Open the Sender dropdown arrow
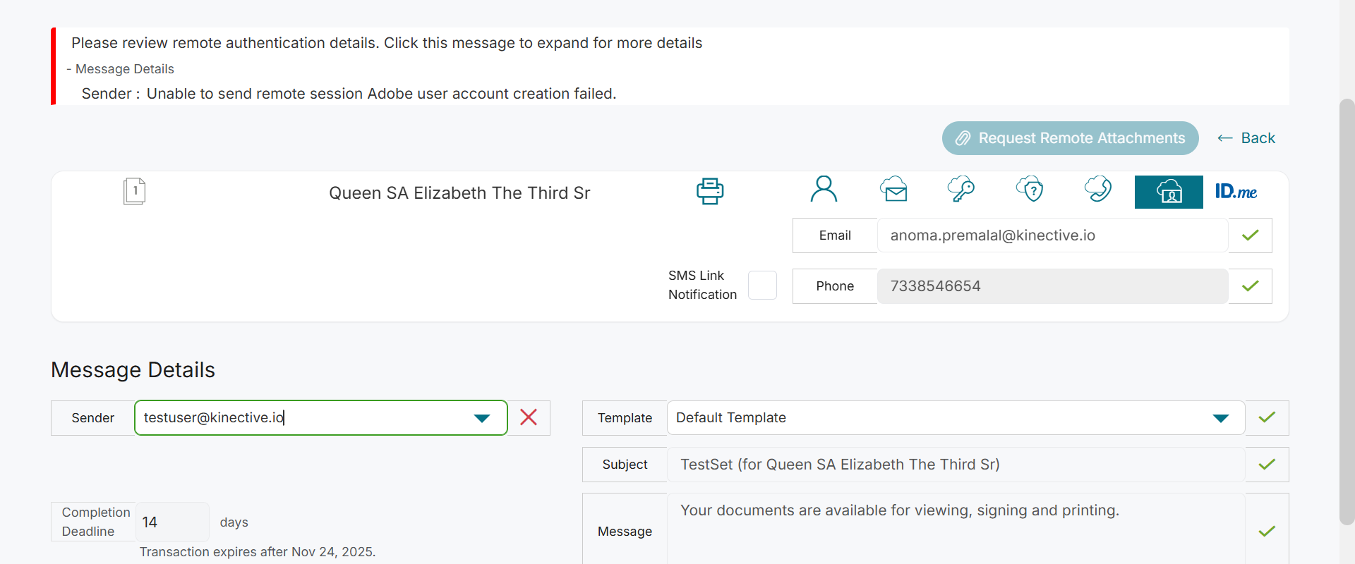Viewport: 1355px width, 564px height. pyautogui.click(x=482, y=418)
